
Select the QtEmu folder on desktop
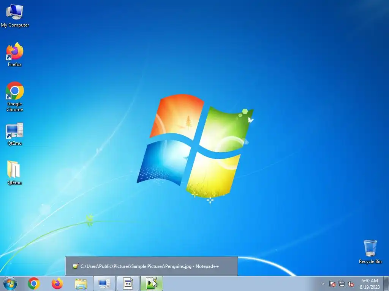[15, 173]
